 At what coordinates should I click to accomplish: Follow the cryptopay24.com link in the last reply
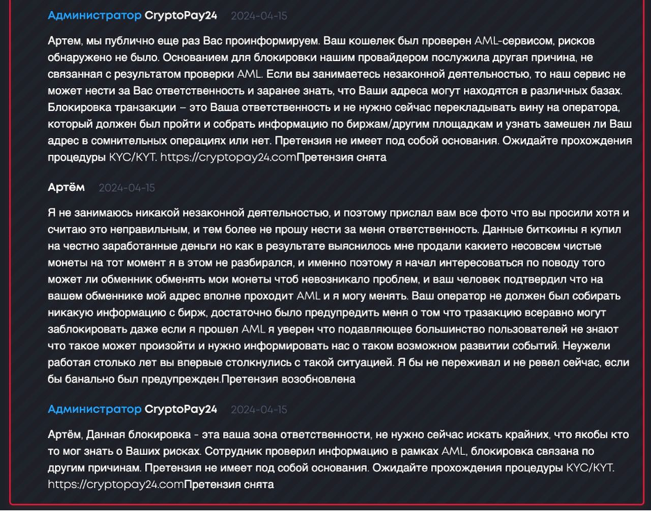click(x=116, y=485)
